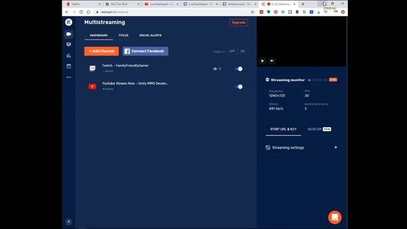Toggle all channels ON
Screen dimensions: 407x229
(x=242, y=51)
